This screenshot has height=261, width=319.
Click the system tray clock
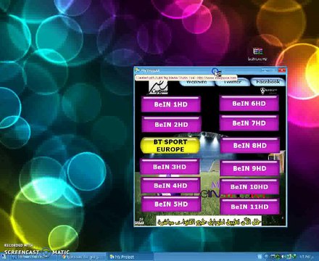click(x=307, y=257)
